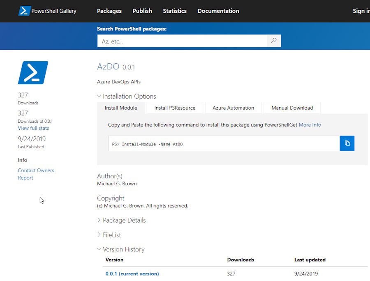Click the Sign in link
The width and height of the screenshot is (370, 281).
(x=361, y=11)
